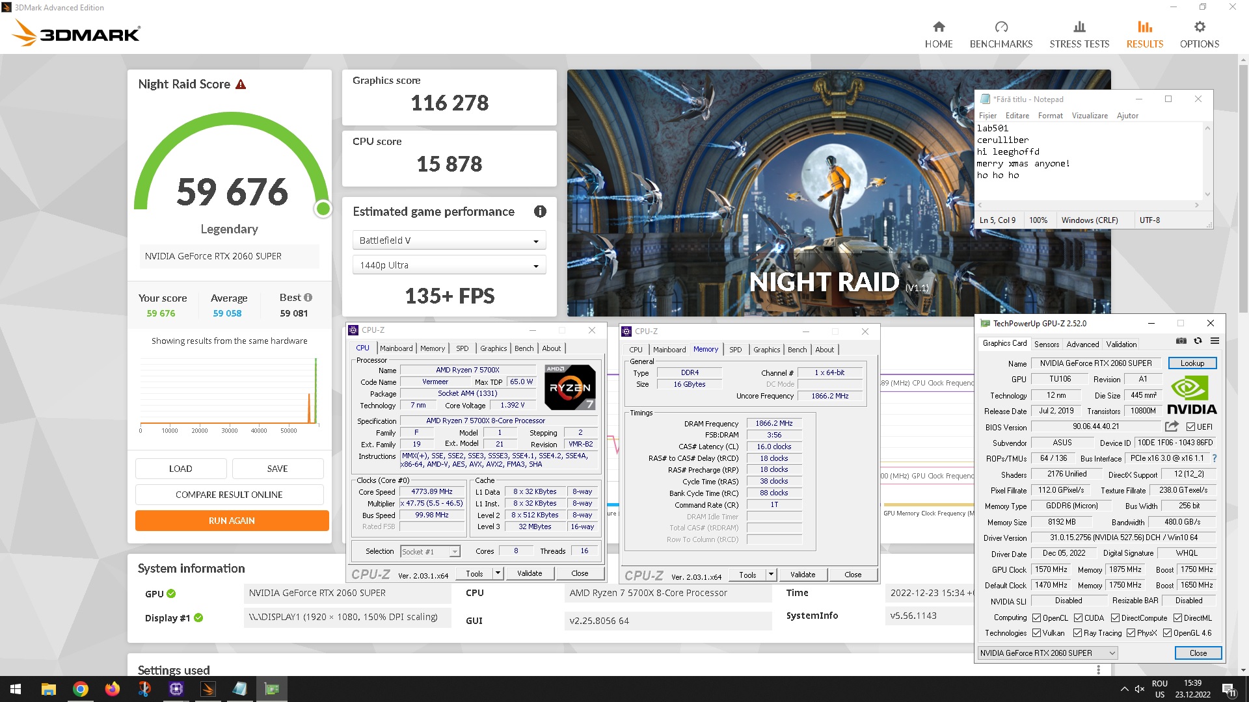Click the taskbar volume muted icon

1139,689
